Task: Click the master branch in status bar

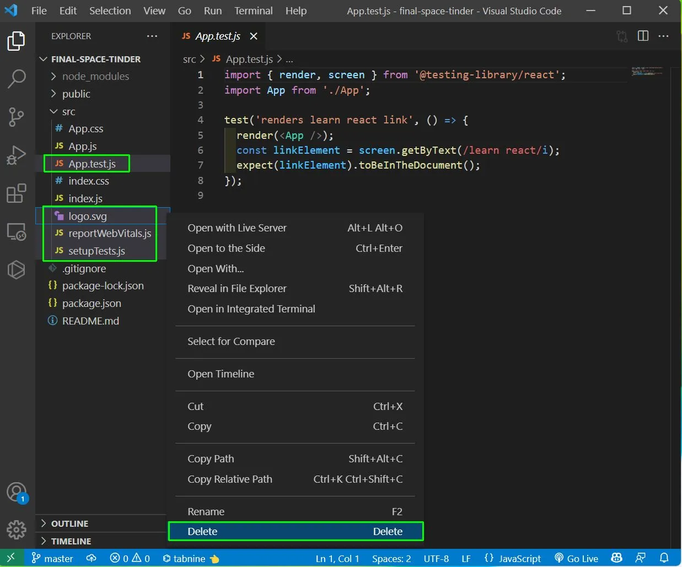Action: (x=52, y=558)
